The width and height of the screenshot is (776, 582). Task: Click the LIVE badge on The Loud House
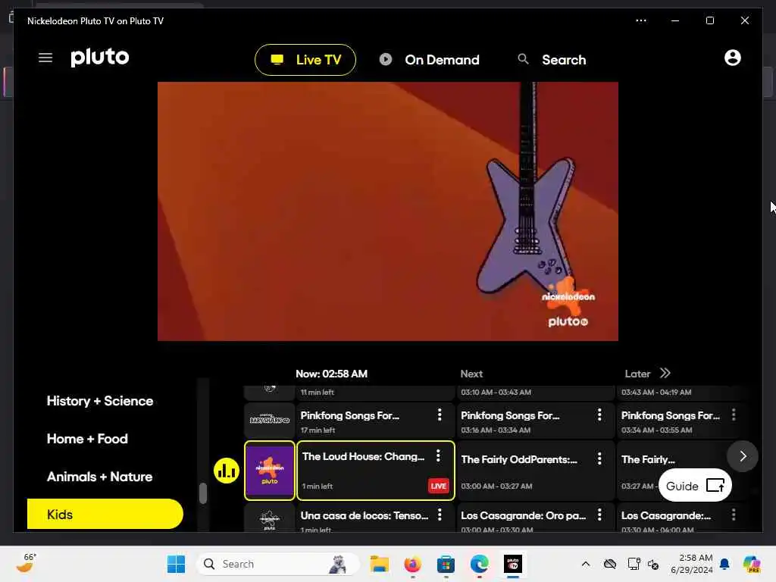coord(439,486)
